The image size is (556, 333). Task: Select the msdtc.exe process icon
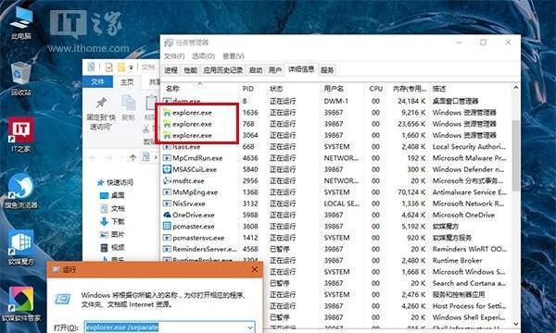pos(167,180)
